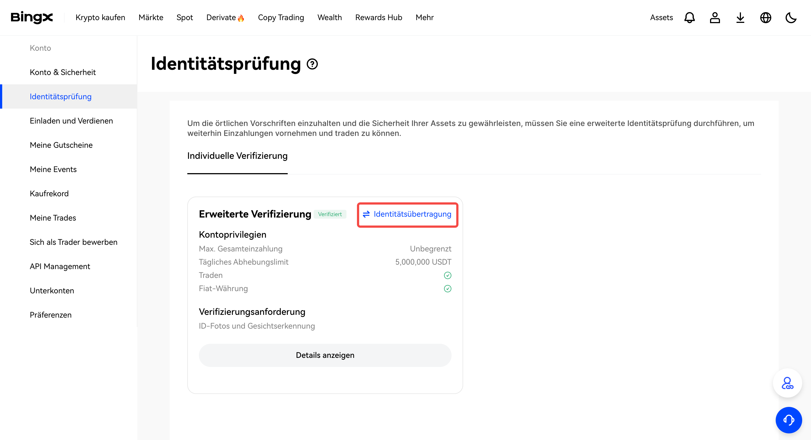Click the Kontoprivilegien heading
This screenshot has height=440, width=811.
coord(232,235)
